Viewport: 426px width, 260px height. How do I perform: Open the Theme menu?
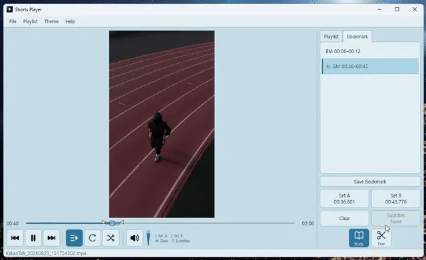(x=51, y=21)
